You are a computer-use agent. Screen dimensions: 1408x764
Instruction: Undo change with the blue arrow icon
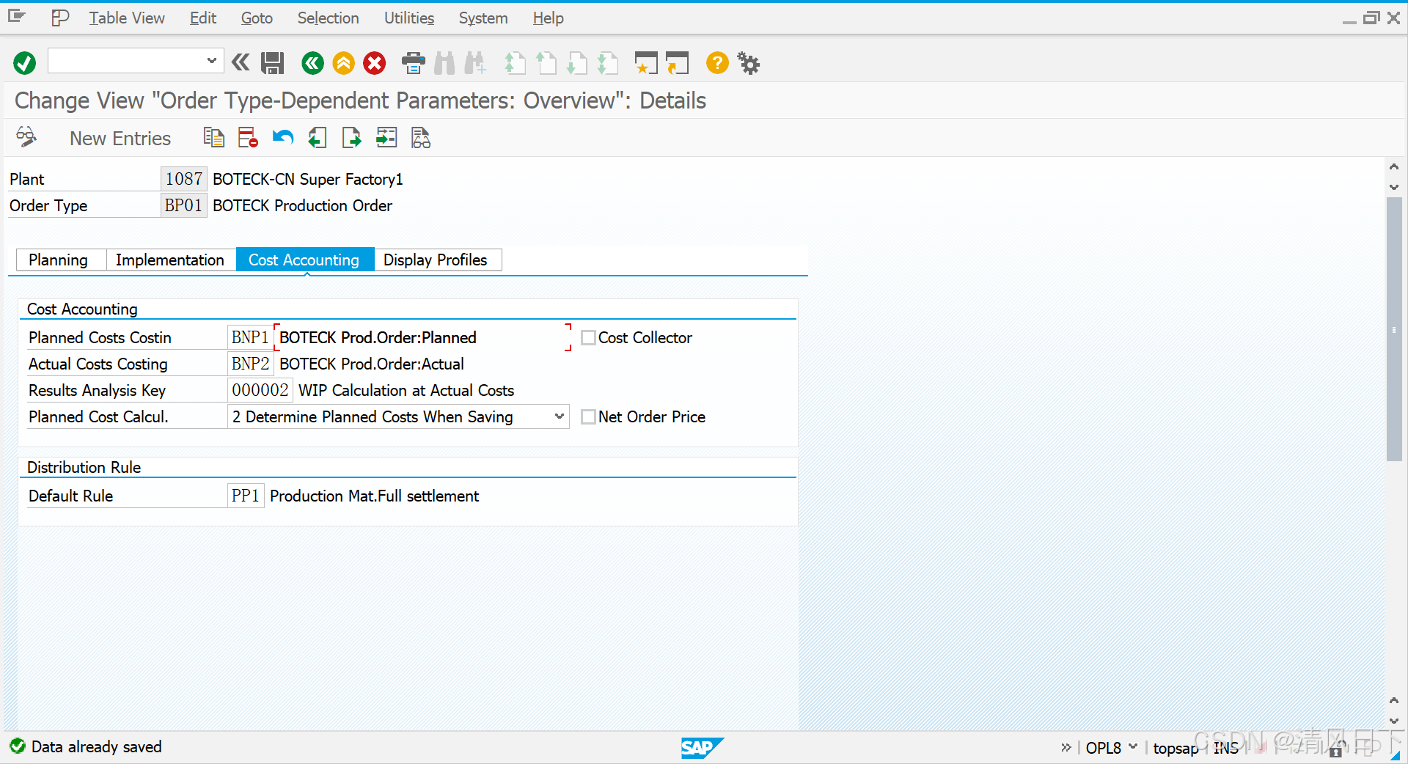click(x=282, y=137)
